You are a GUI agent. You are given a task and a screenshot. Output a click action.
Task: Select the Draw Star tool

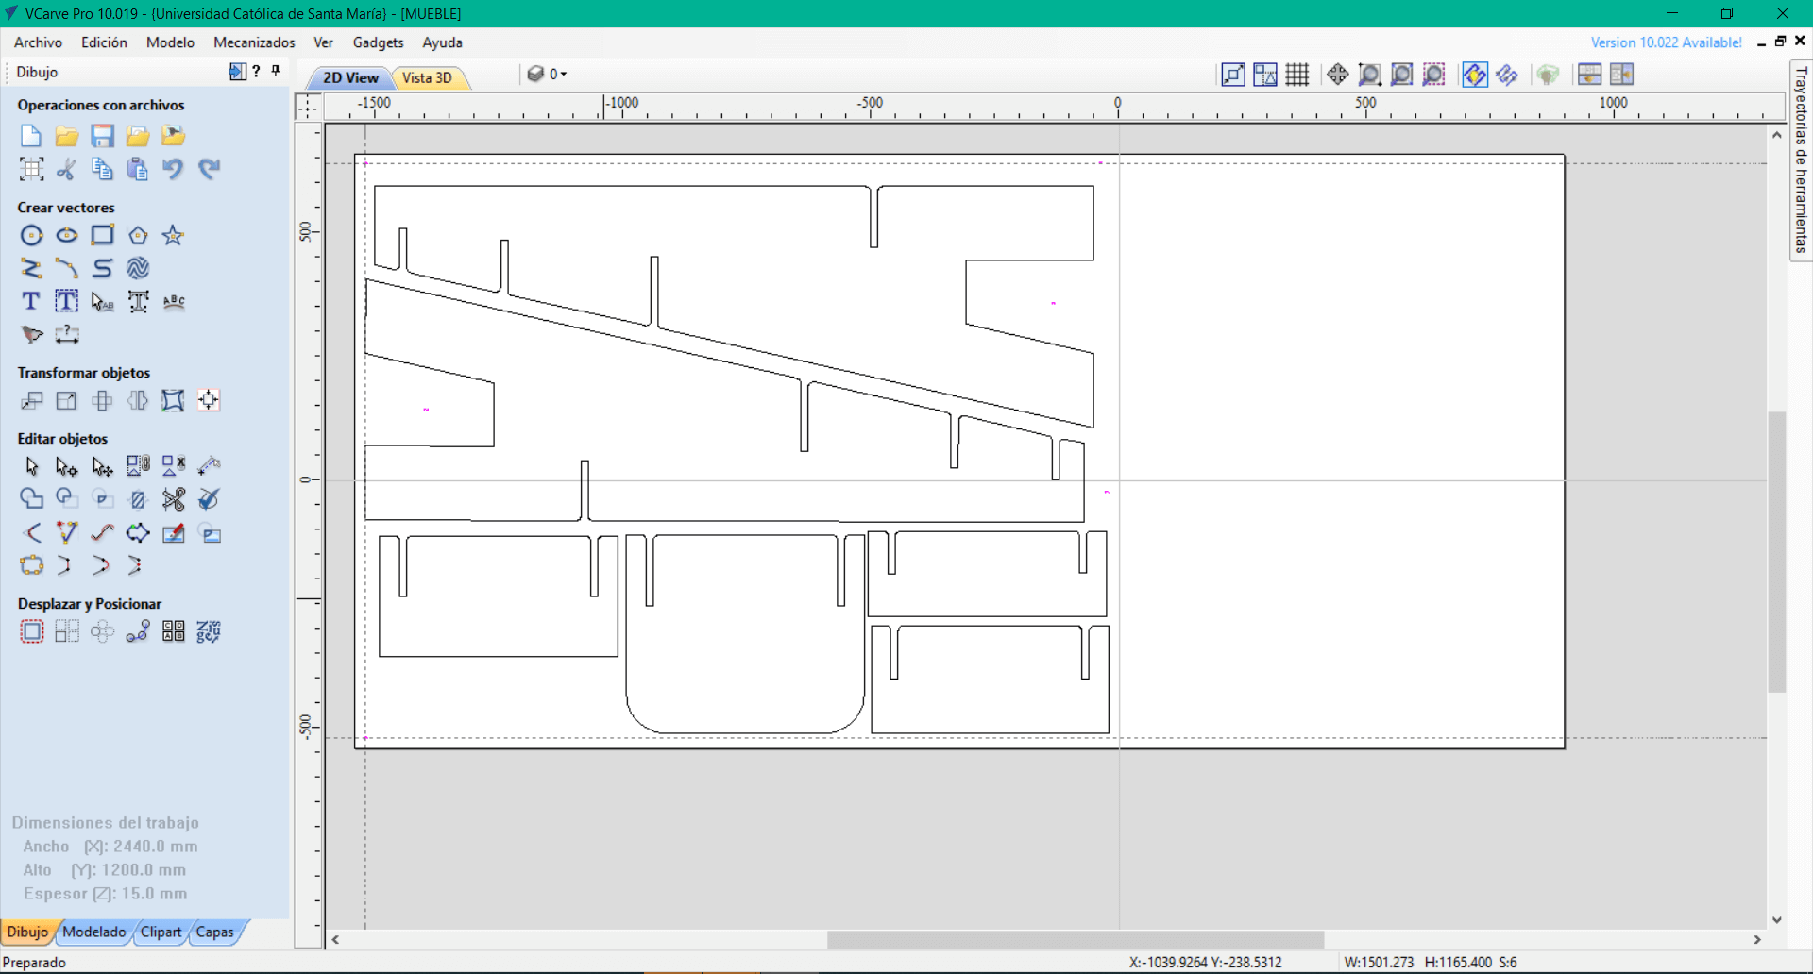[x=173, y=235]
